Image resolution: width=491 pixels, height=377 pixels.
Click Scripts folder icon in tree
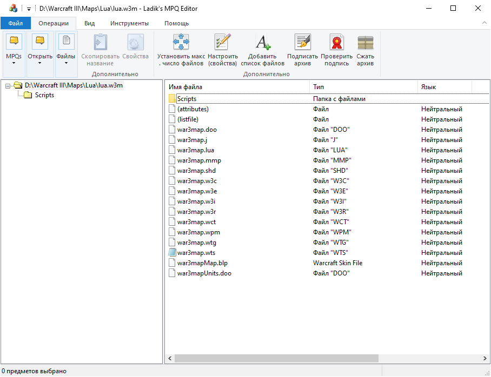pos(28,95)
